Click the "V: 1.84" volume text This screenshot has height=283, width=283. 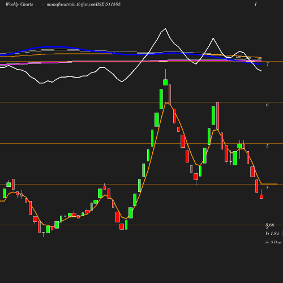(x=272, y=234)
